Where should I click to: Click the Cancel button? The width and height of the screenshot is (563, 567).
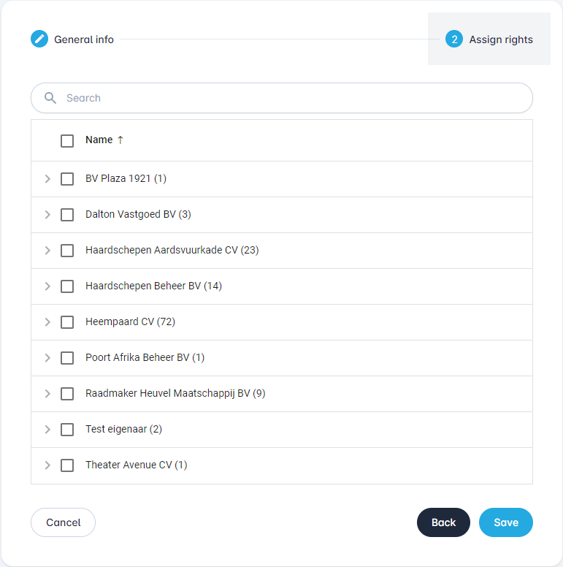click(63, 522)
